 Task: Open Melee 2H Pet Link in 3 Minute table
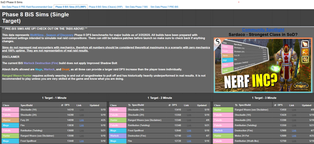point(294,136)
